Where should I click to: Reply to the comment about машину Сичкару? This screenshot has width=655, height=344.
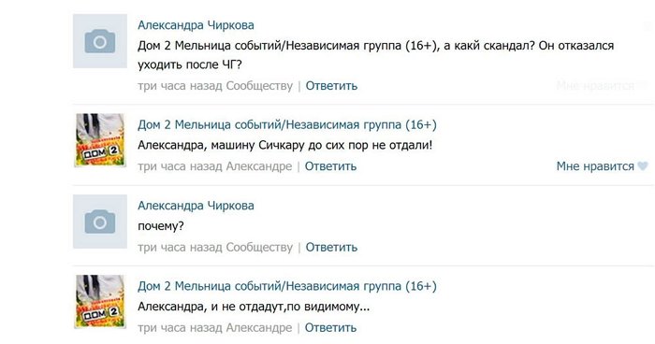point(331,166)
